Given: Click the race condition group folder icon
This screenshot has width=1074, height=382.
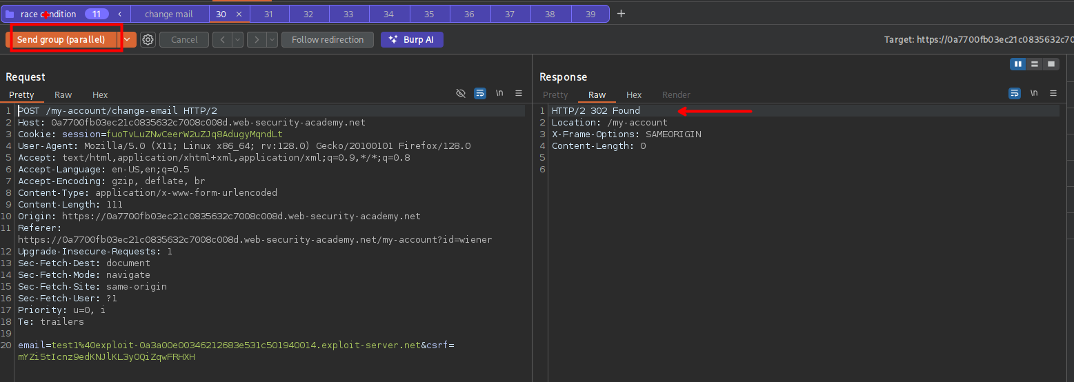Looking at the screenshot, I should [10, 14].
